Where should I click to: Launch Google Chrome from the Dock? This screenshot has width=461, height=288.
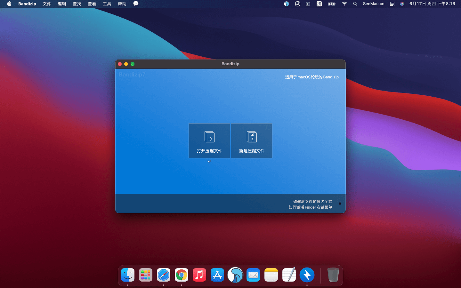(x=182, y=275)
